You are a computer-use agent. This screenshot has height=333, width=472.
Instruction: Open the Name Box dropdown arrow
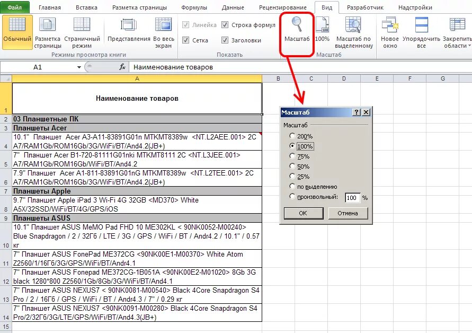tap(79, 67)
